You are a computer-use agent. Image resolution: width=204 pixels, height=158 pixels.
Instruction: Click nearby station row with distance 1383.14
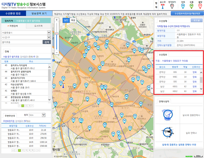coord(26,142)
